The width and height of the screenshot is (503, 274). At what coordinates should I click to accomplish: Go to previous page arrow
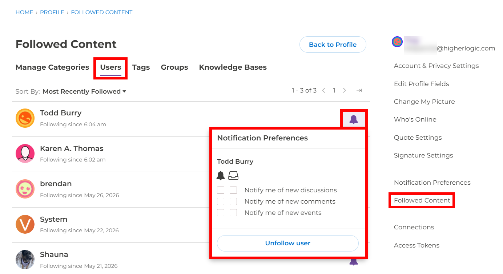point(323,90)
